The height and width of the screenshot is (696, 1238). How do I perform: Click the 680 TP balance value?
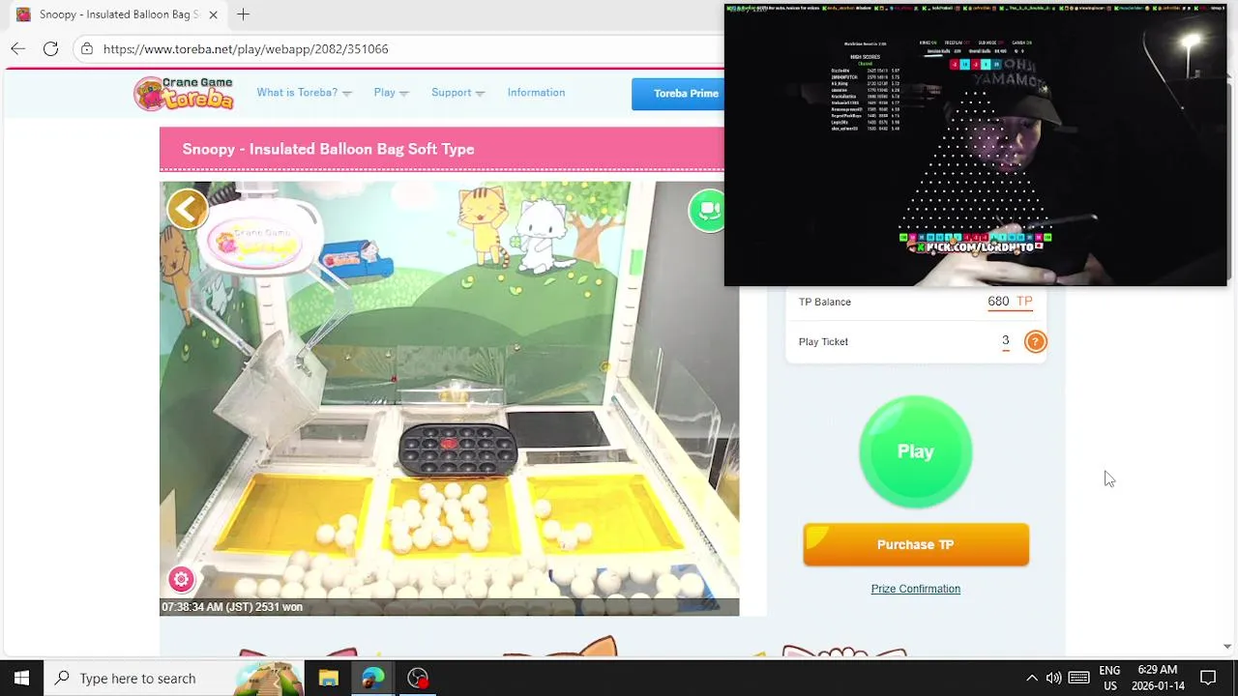coord(1010,302)
